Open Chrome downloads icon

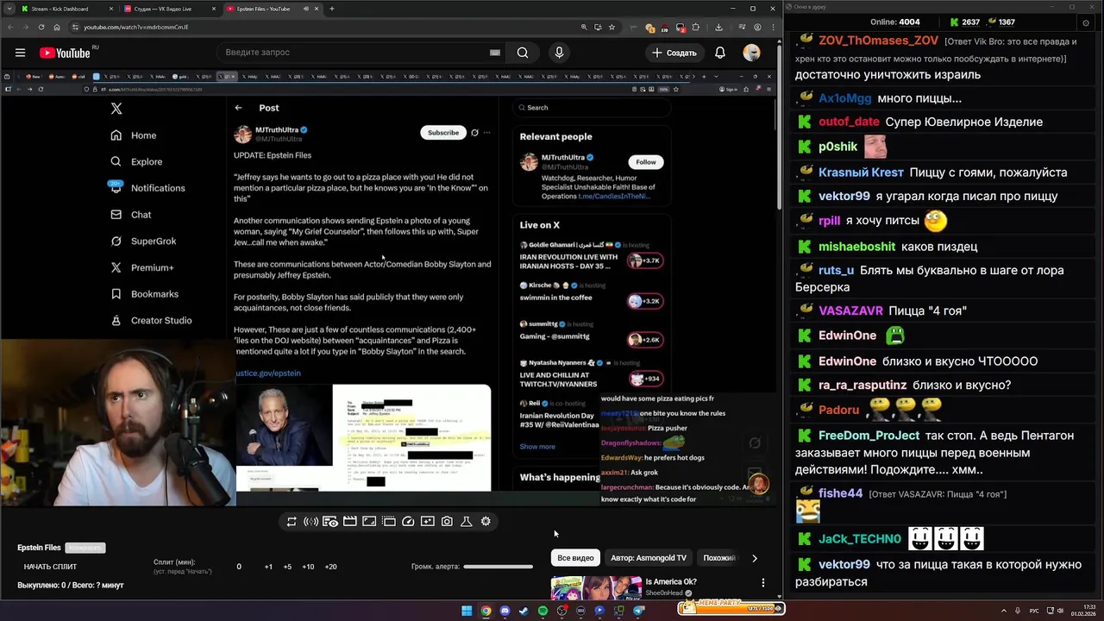pyautogui.click(x=719, y=27)
